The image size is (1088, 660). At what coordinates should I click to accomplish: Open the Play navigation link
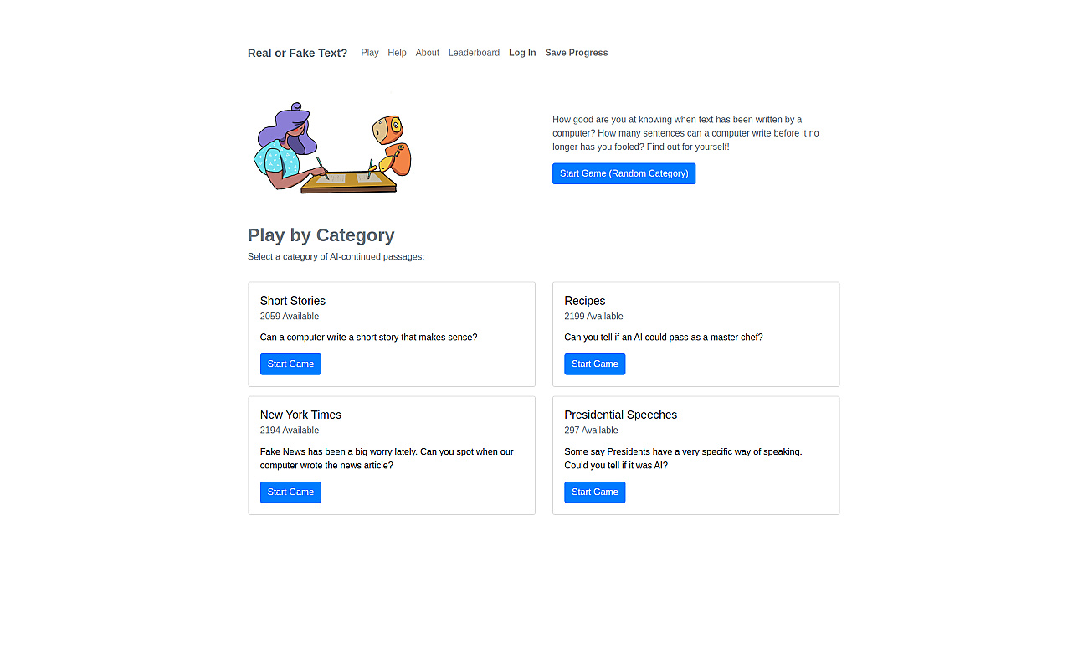(x=370, y=53)
